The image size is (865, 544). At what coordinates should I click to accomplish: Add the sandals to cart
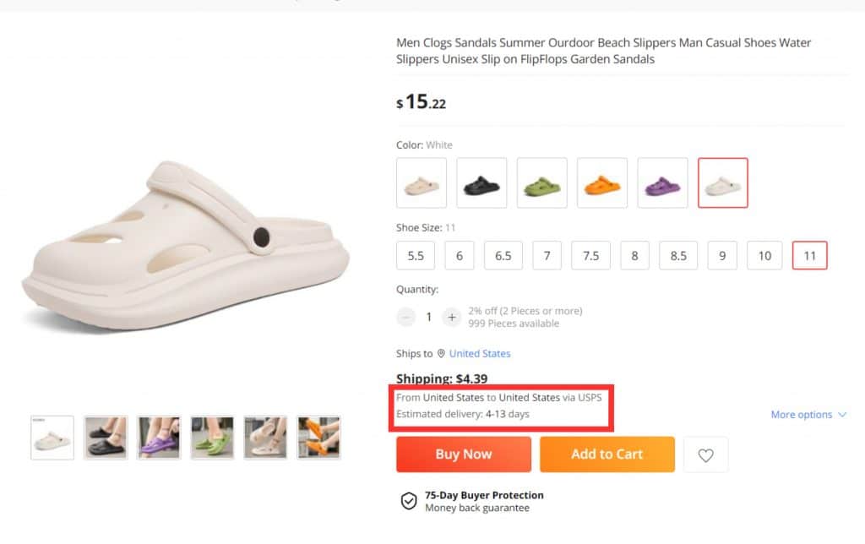[607, 454]
